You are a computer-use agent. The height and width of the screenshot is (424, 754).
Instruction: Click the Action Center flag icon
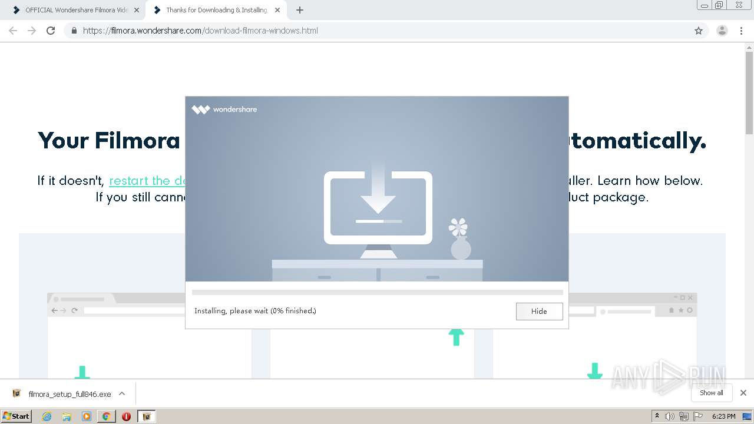(x=698, y=416)
